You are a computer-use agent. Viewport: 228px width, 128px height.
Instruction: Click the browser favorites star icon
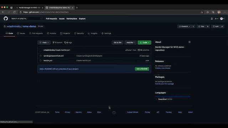coord(207,12)
